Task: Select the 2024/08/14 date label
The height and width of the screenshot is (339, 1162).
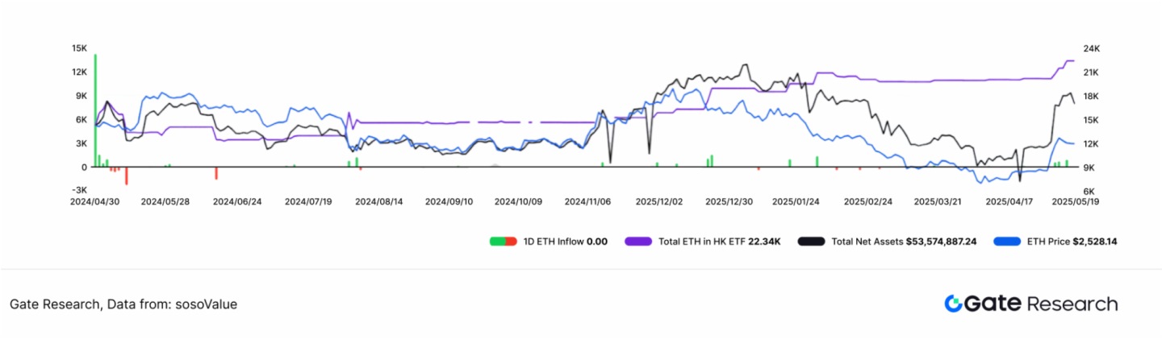Action: coord(378,201)
